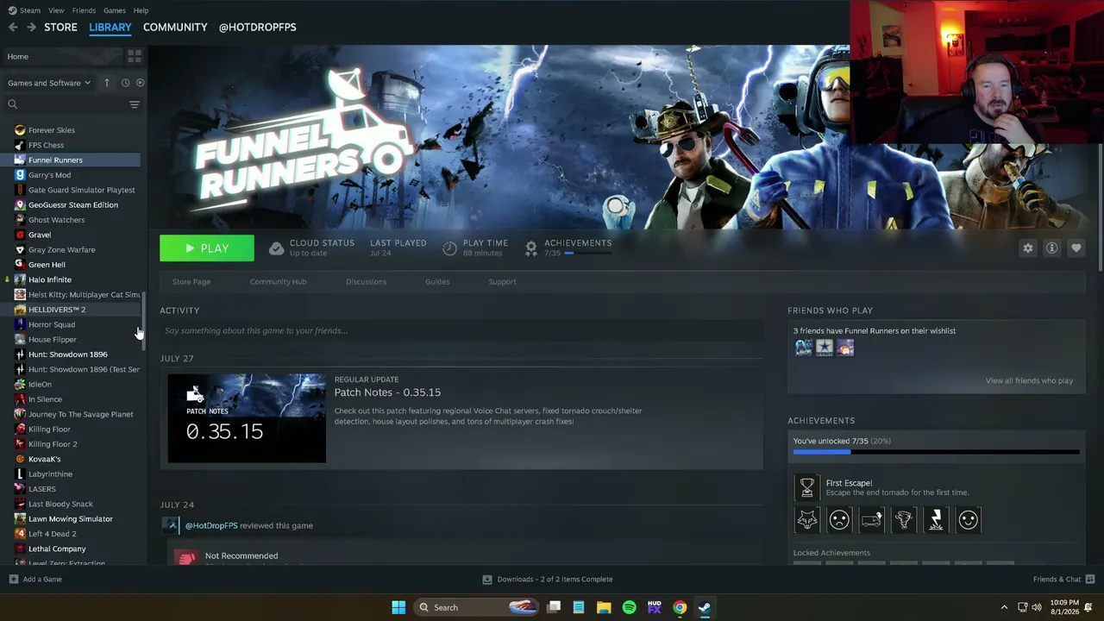Open the Friends & Chat icon
This screenshot has height=621, width=1104.
tap(1090, 579)
